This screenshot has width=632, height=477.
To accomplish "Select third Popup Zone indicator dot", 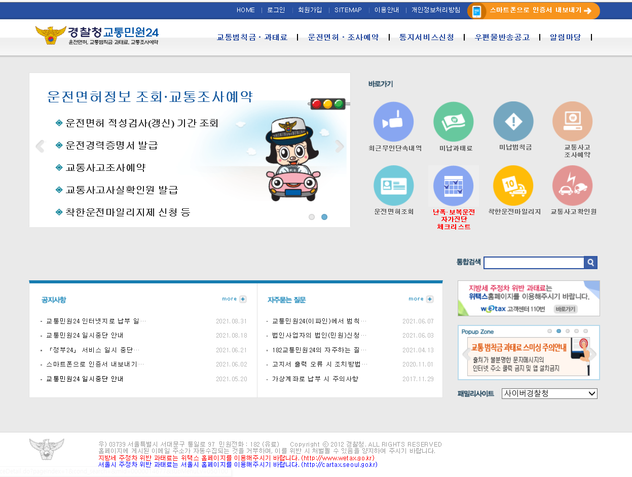I will (568, 331).
